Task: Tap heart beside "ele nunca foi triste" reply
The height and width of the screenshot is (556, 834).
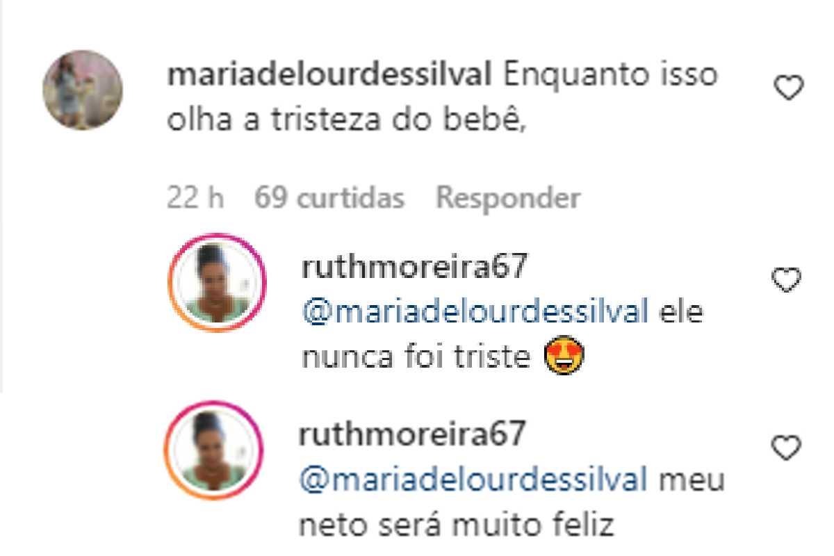Action: point(787,280)
